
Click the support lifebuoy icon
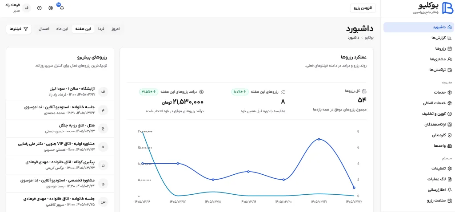pos(51,8)
